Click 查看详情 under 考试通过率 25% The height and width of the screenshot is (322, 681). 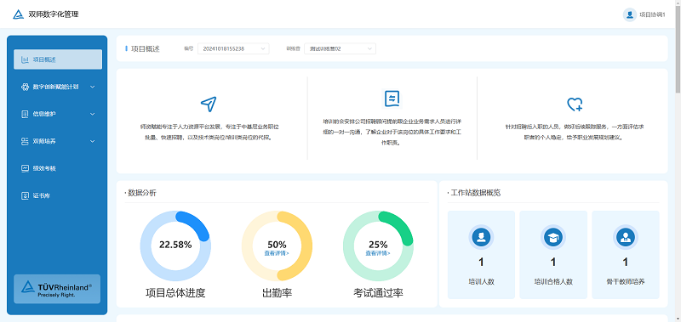(x=378, y=253)
